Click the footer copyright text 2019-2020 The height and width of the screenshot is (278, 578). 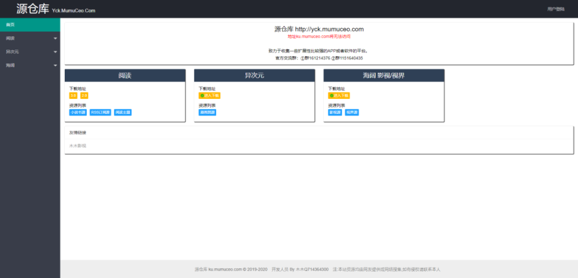pos(231,269)
